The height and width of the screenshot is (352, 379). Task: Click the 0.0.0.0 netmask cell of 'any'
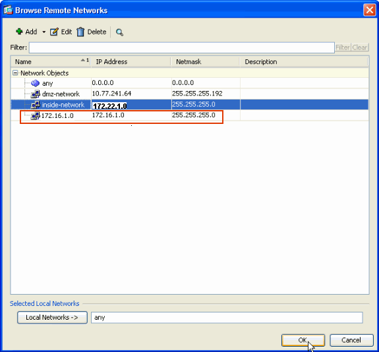183,83
